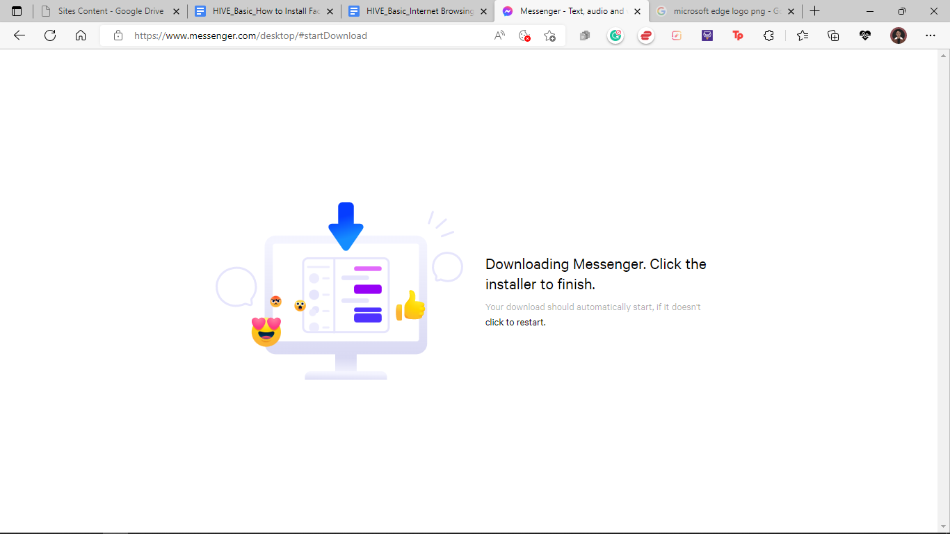The image size is (950, 534).
Task: Restore down the browser window
Action: (902, 11)
